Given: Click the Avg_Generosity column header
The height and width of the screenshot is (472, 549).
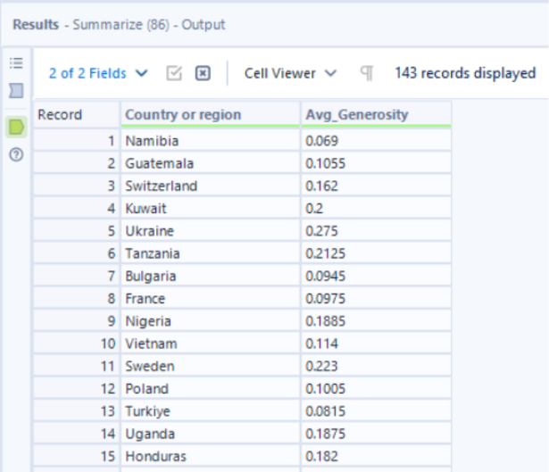Looking at the screenshot, I should [x=376, y=115].
